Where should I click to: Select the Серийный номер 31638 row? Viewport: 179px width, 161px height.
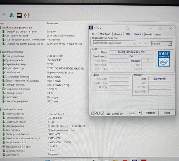(x=29, y=122)
